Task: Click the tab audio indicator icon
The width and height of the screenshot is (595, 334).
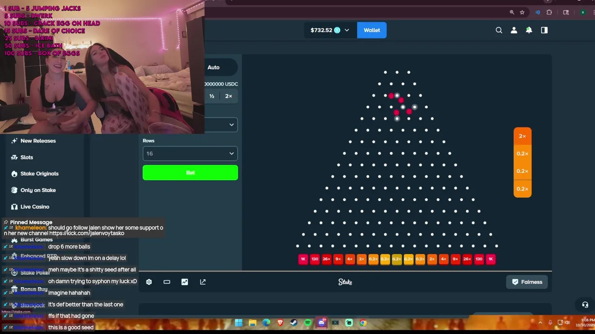Action: (538, 13)
